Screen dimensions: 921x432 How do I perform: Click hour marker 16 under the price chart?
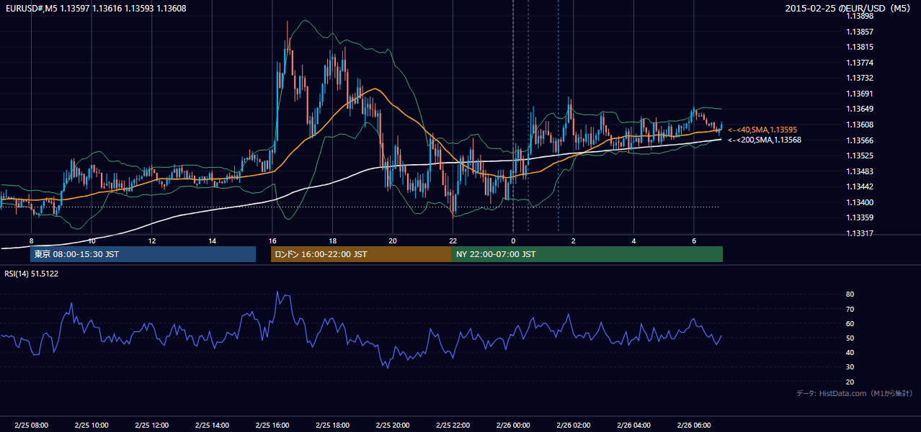(x=272, y=240)
